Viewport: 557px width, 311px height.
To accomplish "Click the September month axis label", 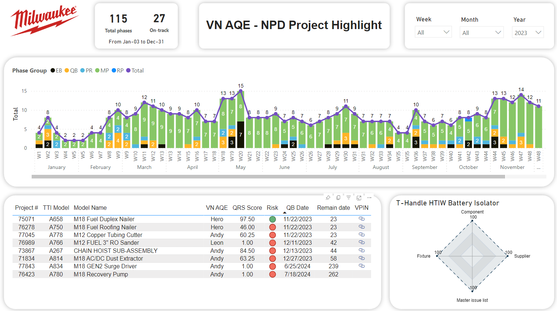I will coord(424,167).
